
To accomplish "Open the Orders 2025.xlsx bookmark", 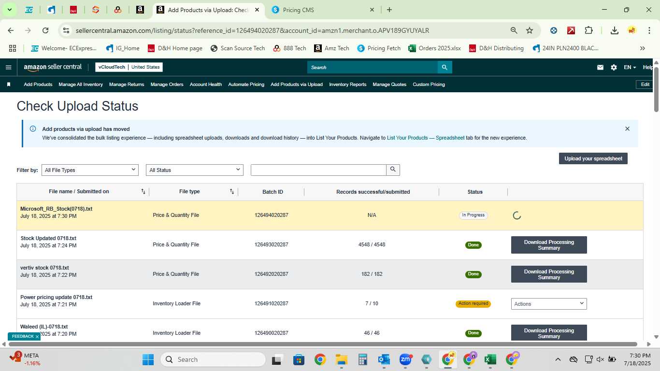I will point(434,48).
